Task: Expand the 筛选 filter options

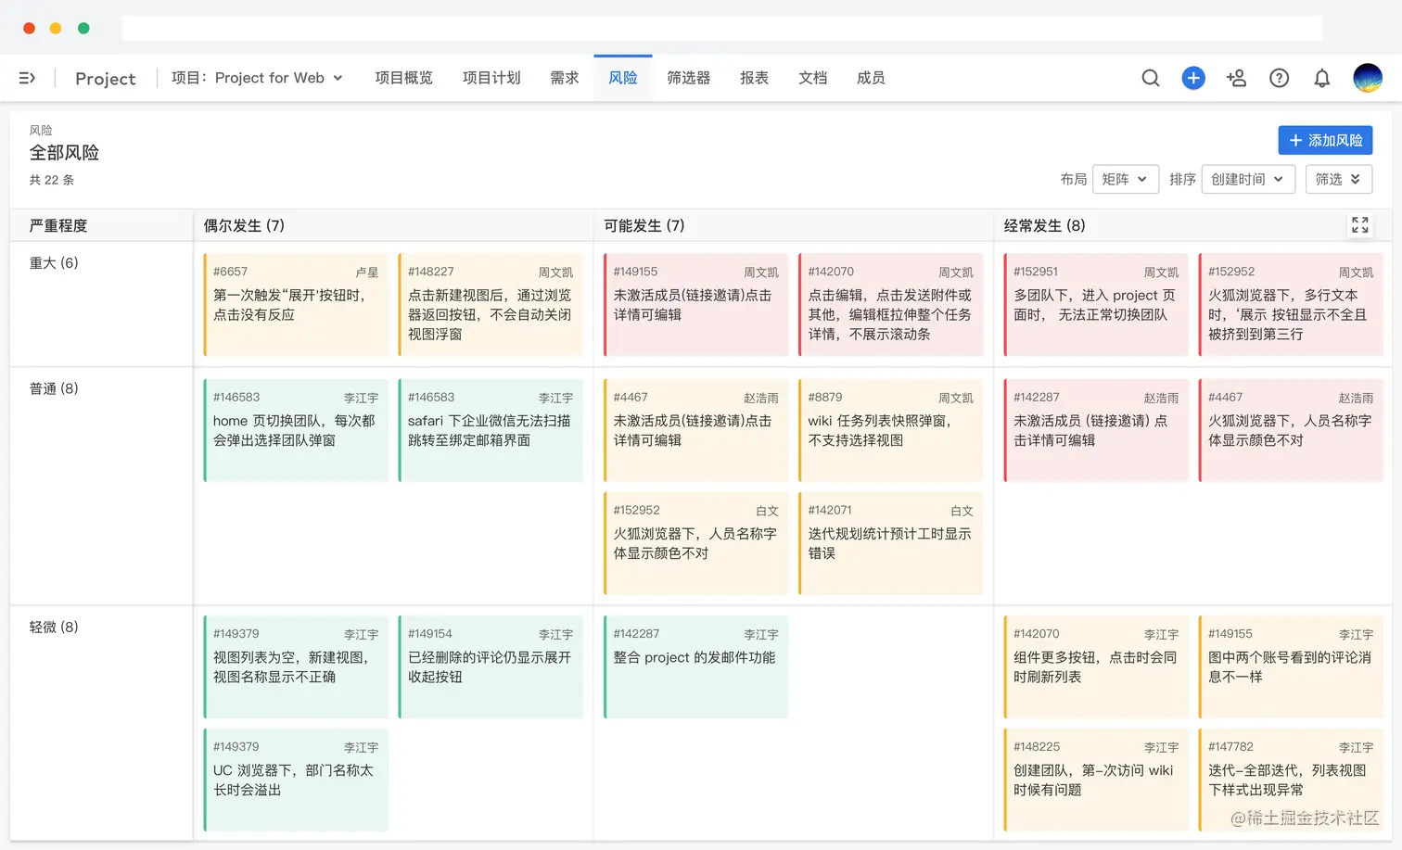Action: tap(1338, 179)
